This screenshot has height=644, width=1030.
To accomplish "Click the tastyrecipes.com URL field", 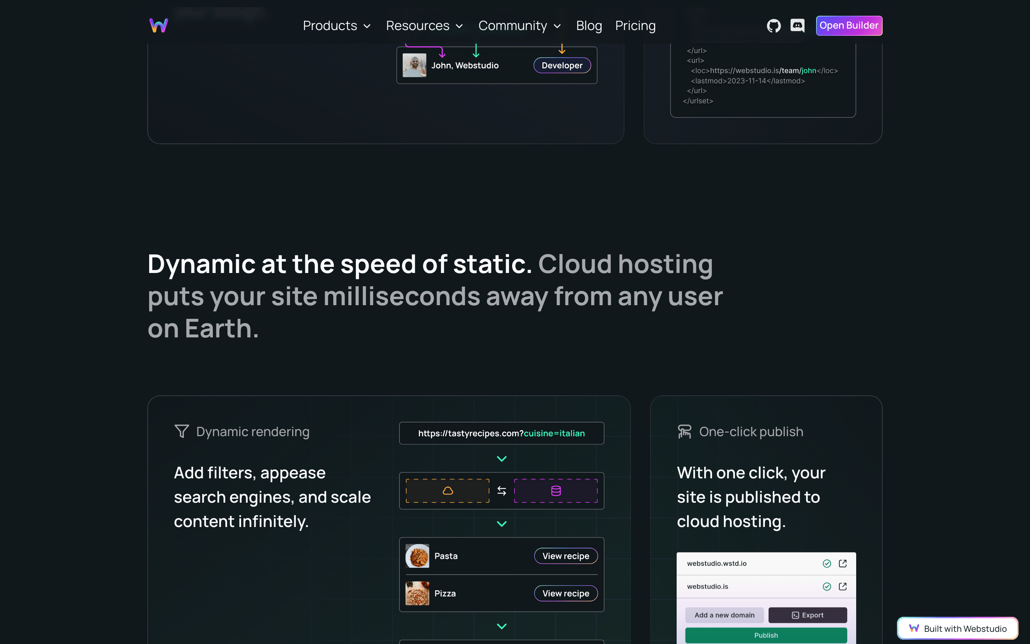I will click(x=501, y=433).
